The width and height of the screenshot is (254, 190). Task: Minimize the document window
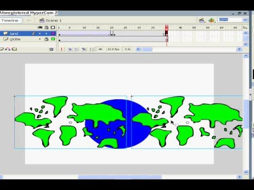(x=233, y=14)
